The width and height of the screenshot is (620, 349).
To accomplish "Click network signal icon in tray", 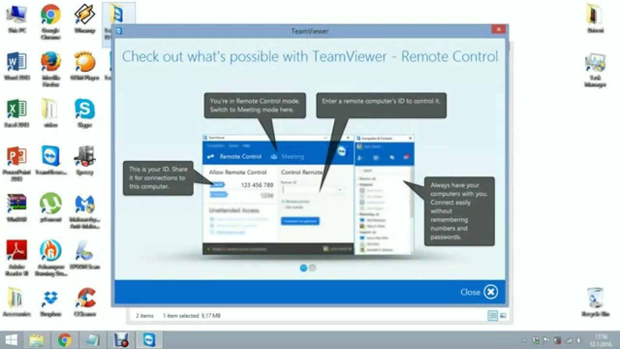I will (568, 340).
